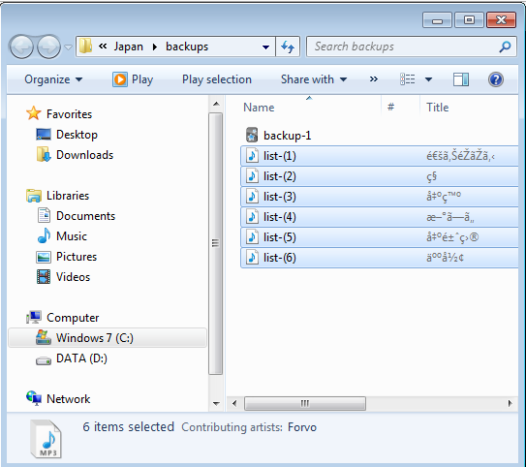Show hidden toolbar commands chevron
This screenshot has height=467, width=526.
tap(373, 79)
